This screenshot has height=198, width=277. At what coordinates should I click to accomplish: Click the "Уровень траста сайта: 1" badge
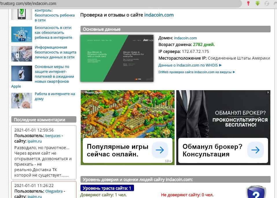(107, 188)
